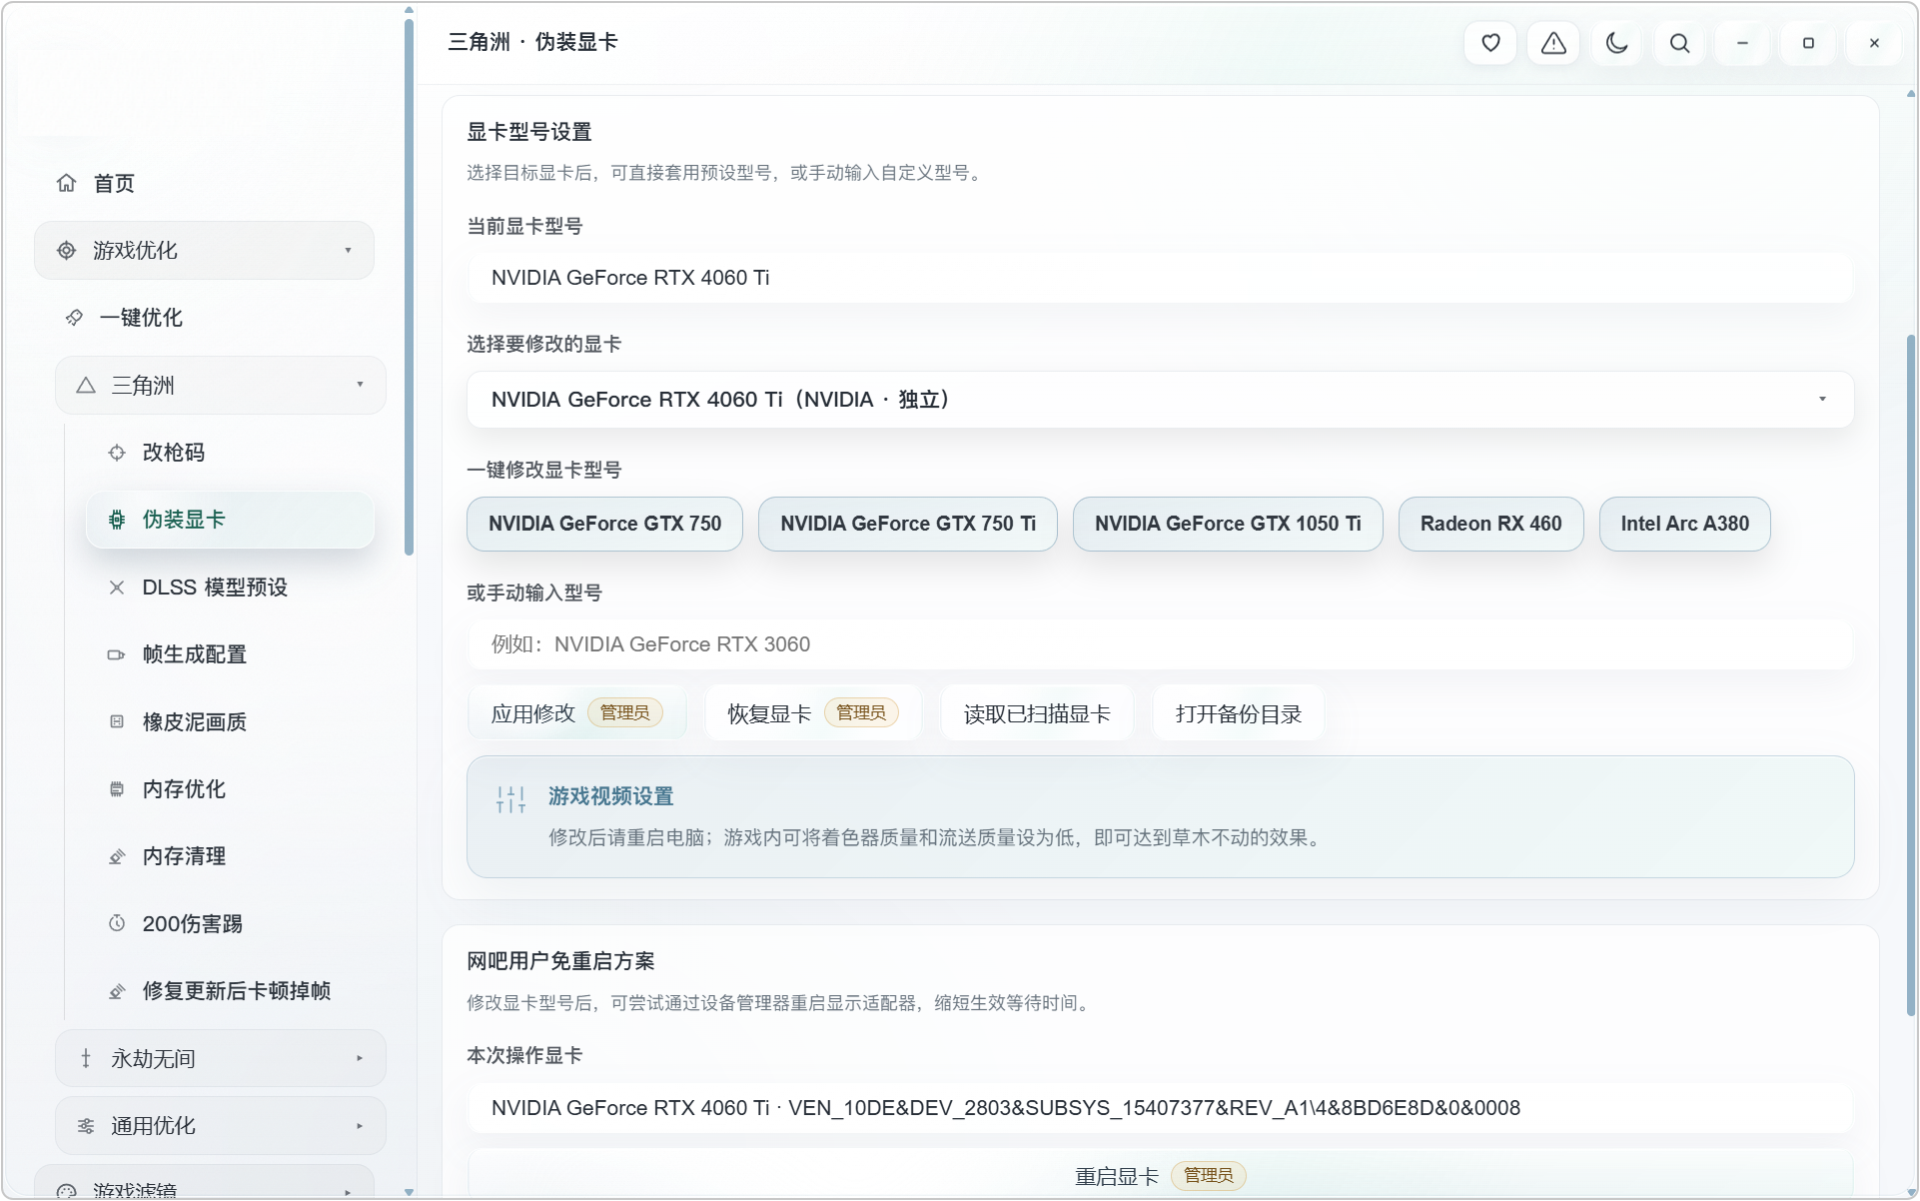Click the icon beside 橡皮泥画质
Image resolution: width=1920 pixels, height=1201 pixels.
tap(117, 721)
